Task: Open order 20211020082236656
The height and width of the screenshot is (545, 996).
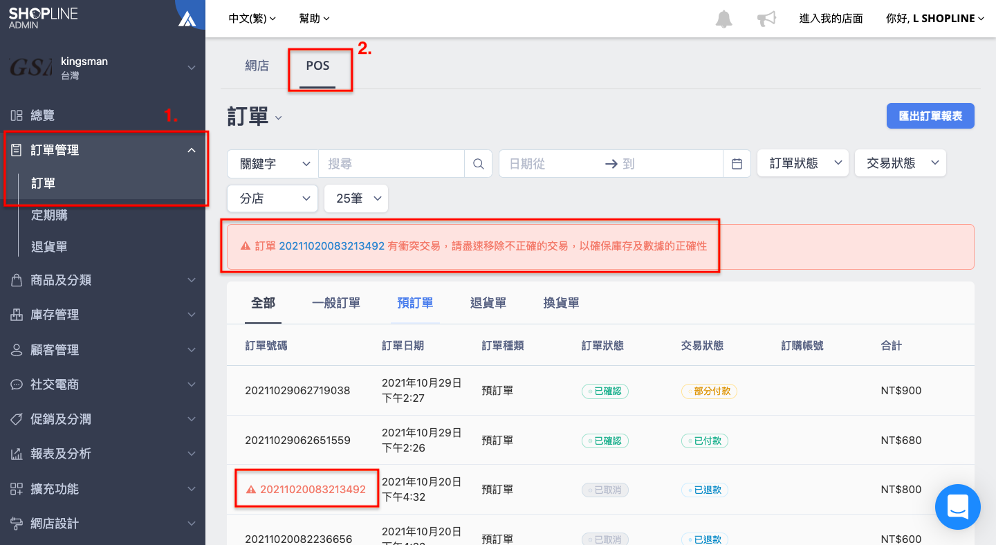Action: coord(299,539)
